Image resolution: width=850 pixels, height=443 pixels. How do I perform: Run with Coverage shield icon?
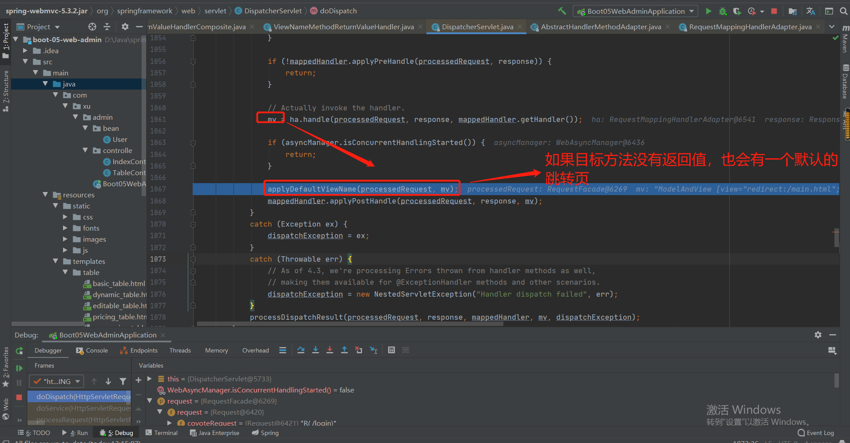[737, 11]
